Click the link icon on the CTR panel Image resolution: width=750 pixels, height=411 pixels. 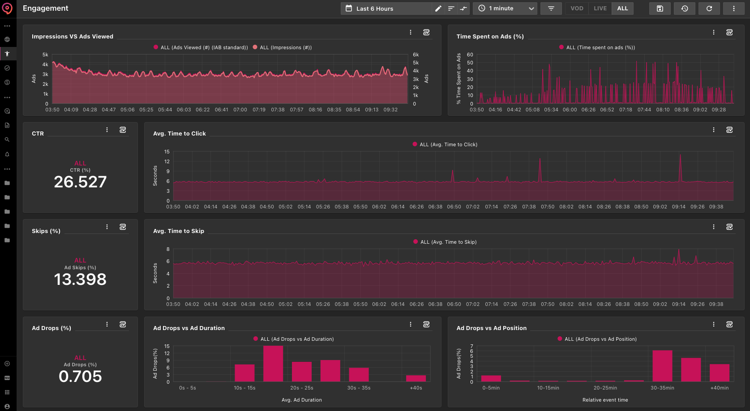123,130
